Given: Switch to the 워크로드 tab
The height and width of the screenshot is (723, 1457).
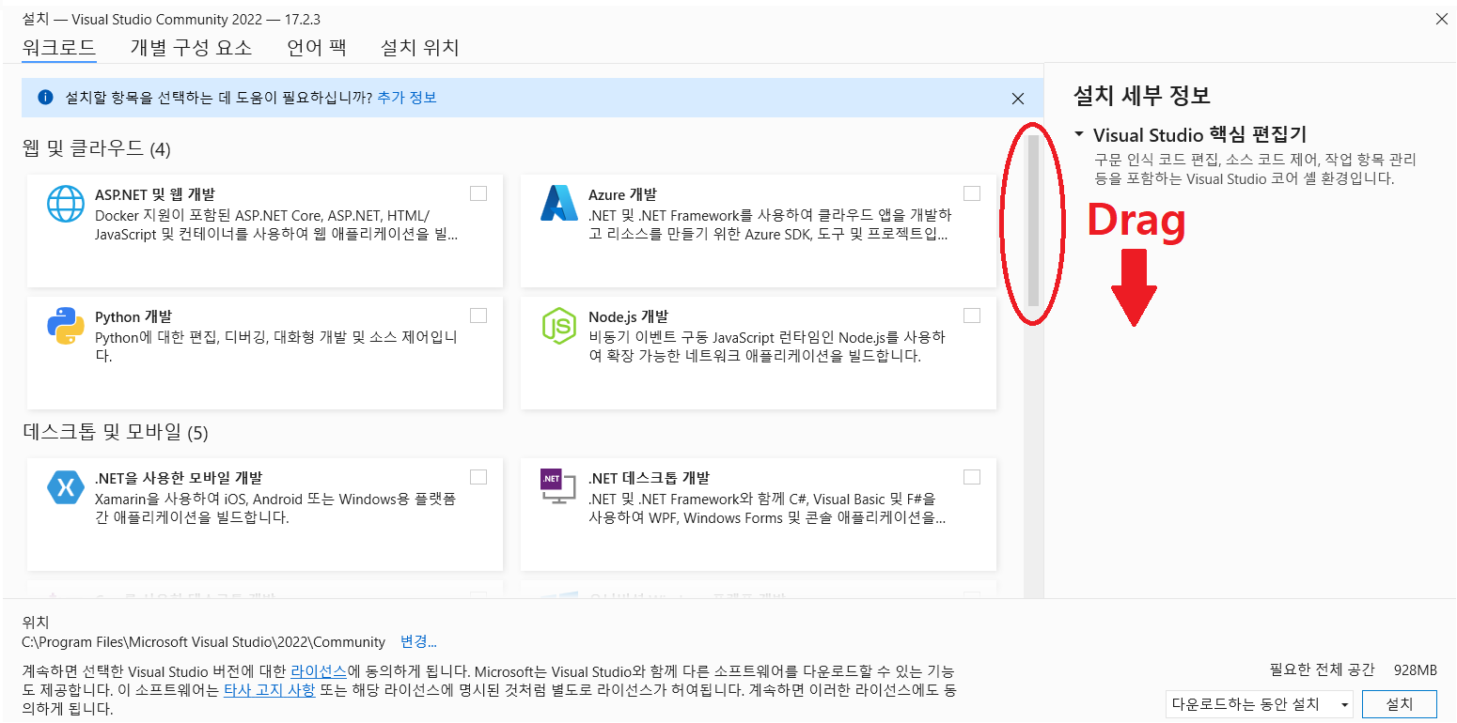Looking at the screenshot, I should click(x=59, y=48).
